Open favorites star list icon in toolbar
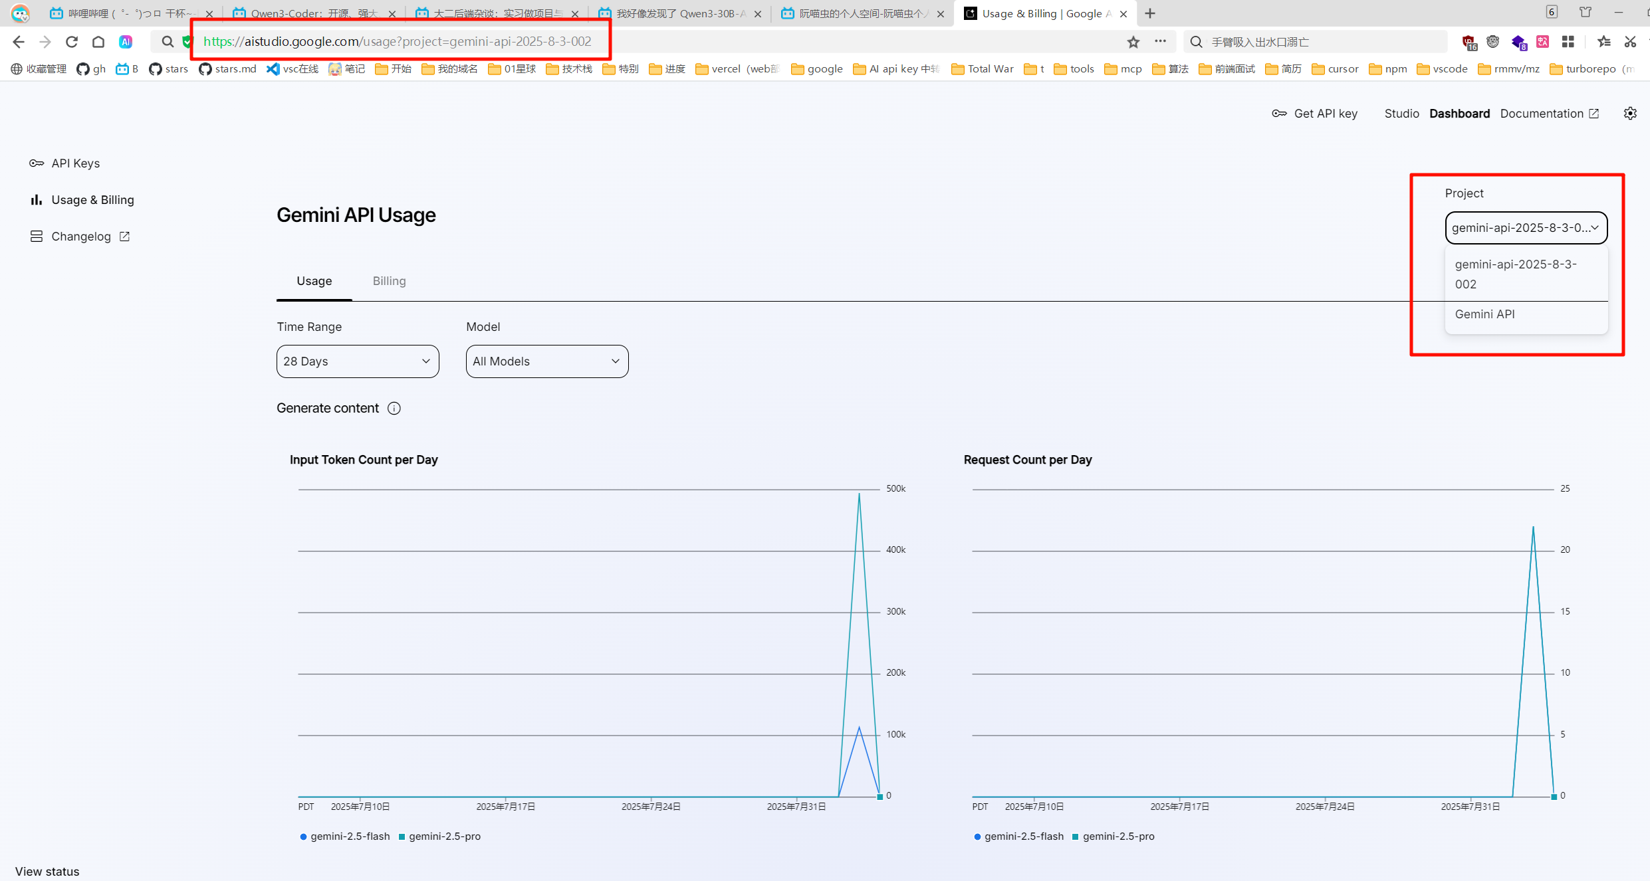The image size is (1650, 881). 1604,42
